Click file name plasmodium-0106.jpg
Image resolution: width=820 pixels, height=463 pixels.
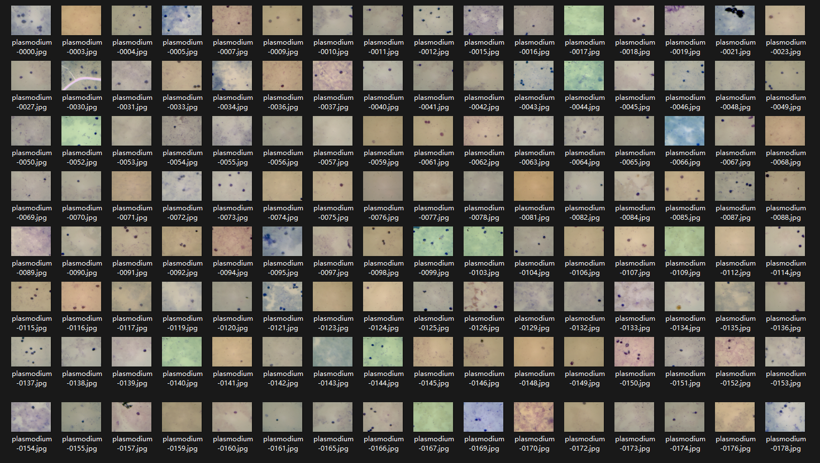pos(585,268)
